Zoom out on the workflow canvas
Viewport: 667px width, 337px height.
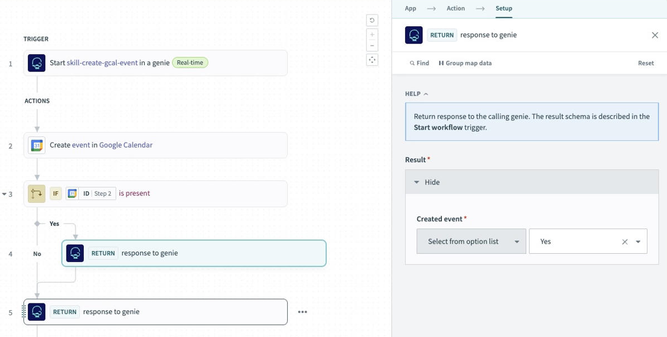pyautogui.click(x=372, y=45)
